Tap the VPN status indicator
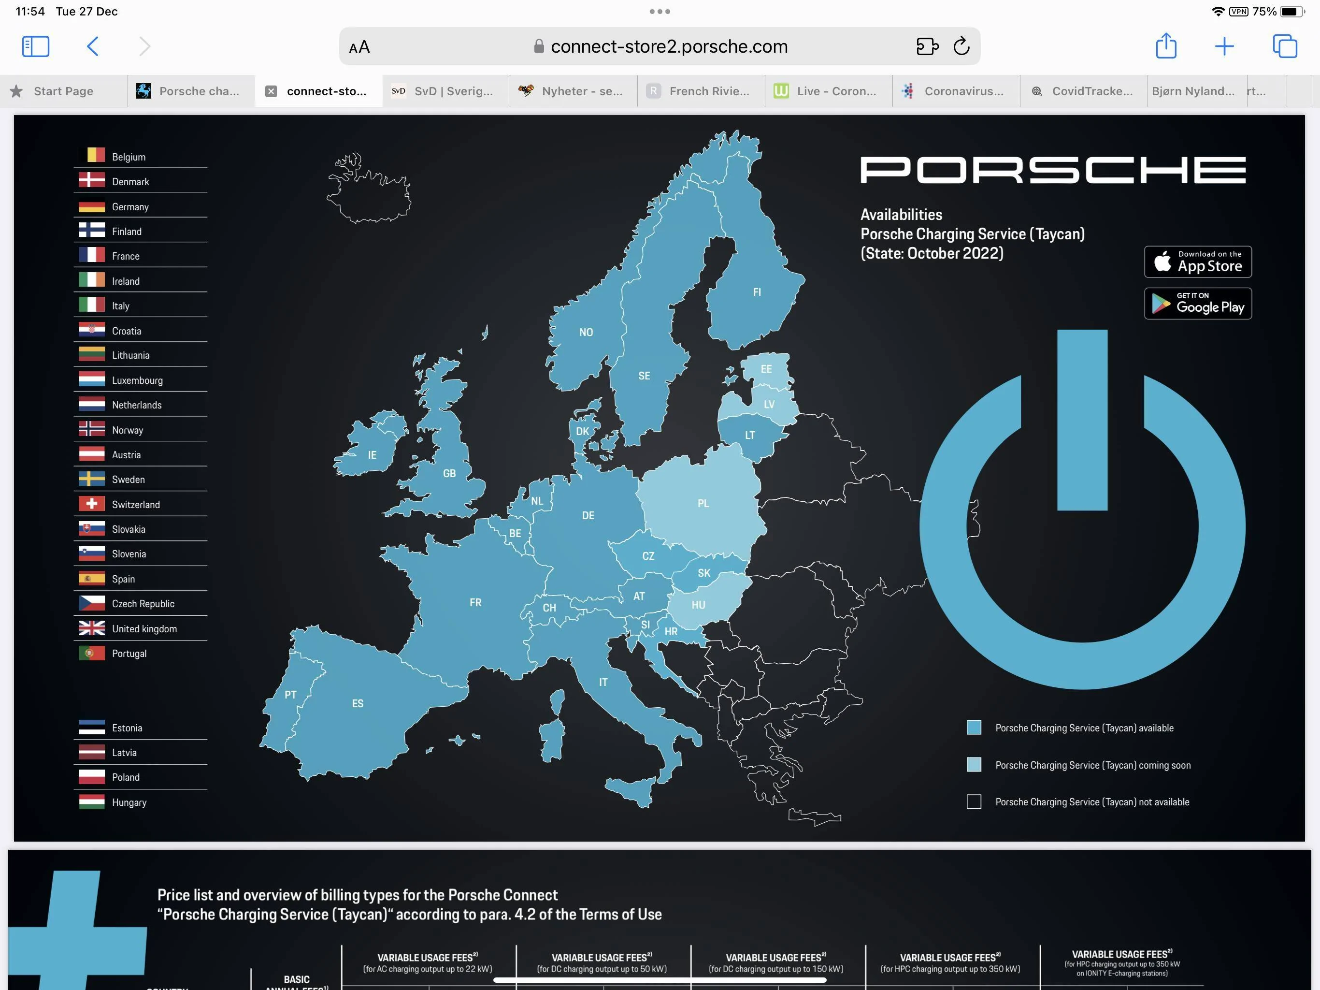Image resolution: width=1320 pixels, height=990 pixels. [x=1238, y=11]
